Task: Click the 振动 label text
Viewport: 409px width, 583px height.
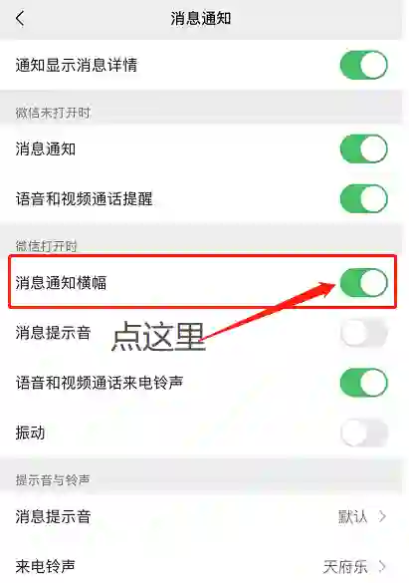Action: (x=30, y=433)
